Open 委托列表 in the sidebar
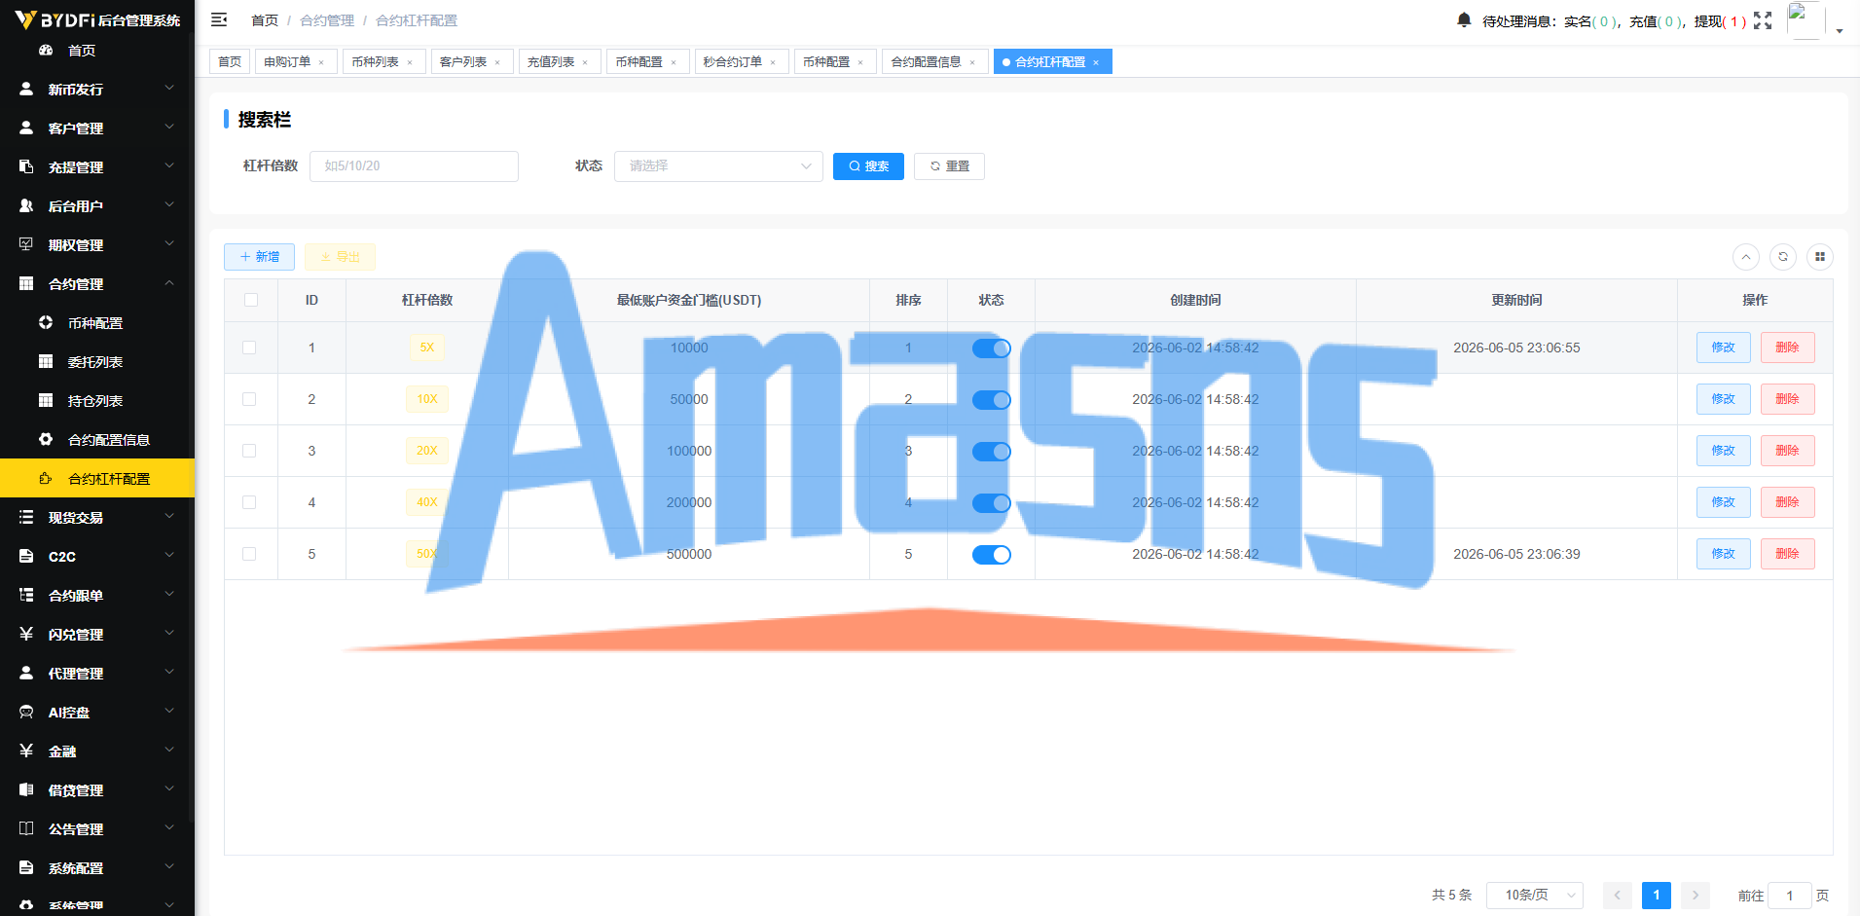1860x916 pixels. coord(97,362)
